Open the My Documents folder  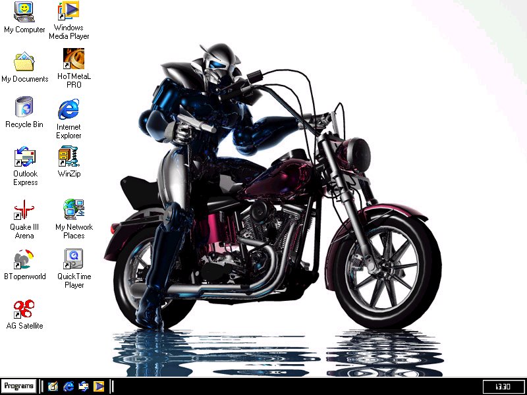(24, 62)
